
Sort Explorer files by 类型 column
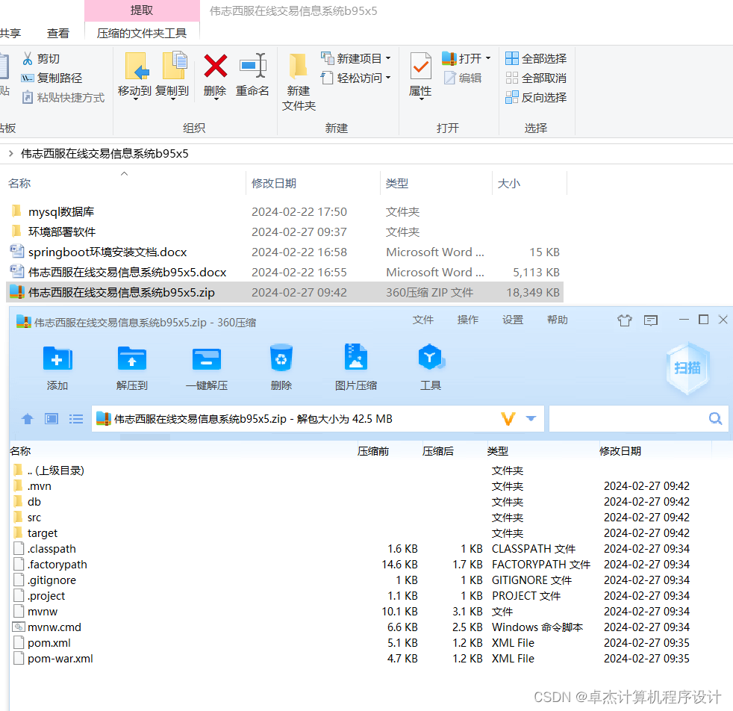pyautogui.click(x=397, y=184)
